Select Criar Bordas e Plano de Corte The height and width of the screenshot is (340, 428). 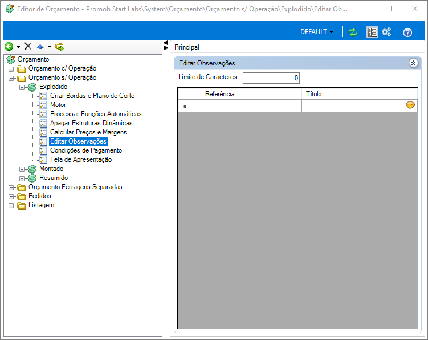(x=92, y=96)
